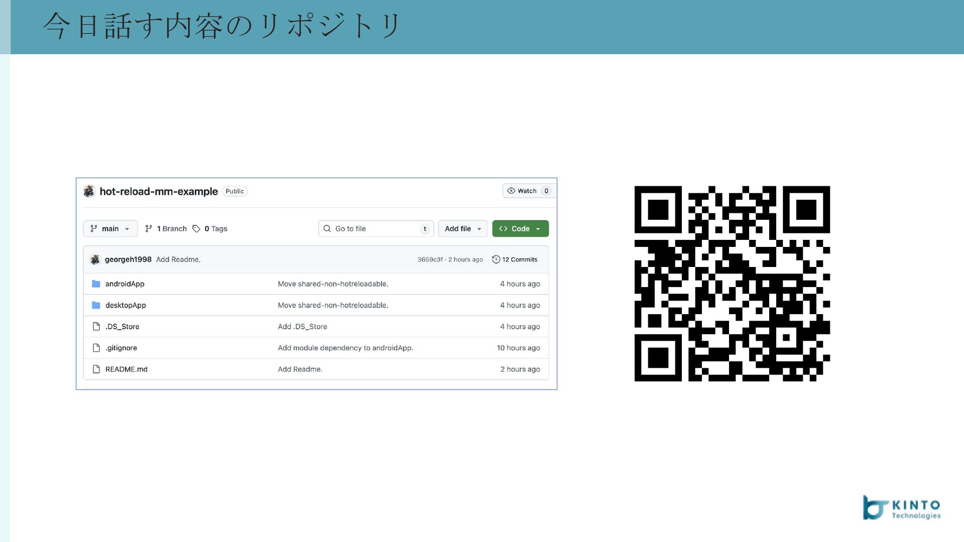
Task: Open the .gitignore file
Action: [x=121, y=348]
